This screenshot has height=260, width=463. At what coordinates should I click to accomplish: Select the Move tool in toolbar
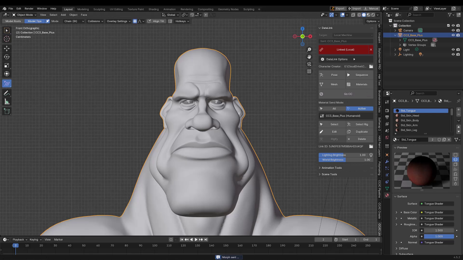coord(7,48)
